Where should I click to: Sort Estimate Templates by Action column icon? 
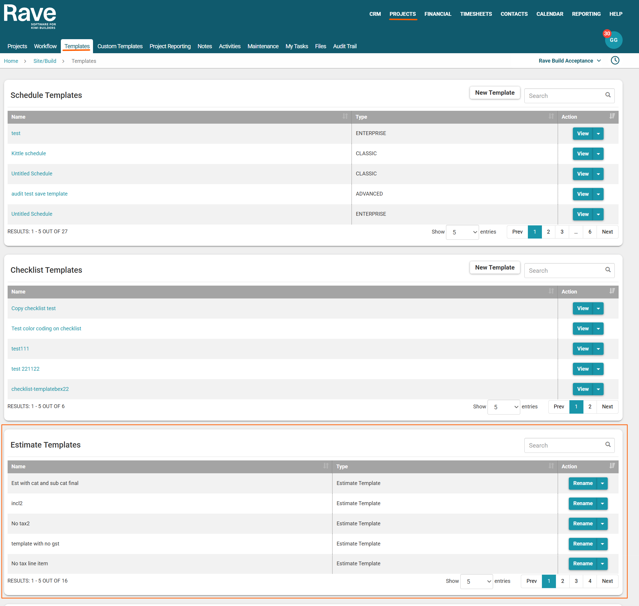612,466
